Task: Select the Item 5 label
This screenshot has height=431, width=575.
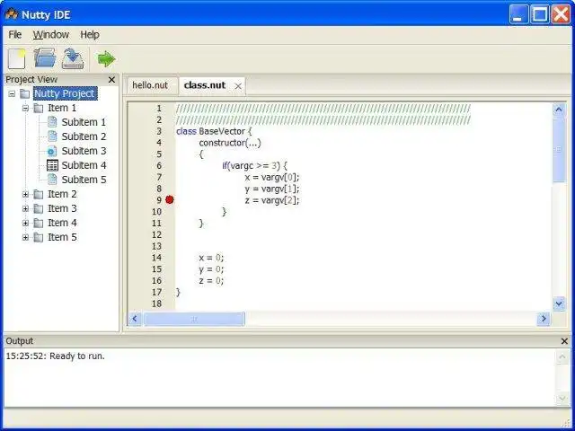Action: click(x=62, y=237)
